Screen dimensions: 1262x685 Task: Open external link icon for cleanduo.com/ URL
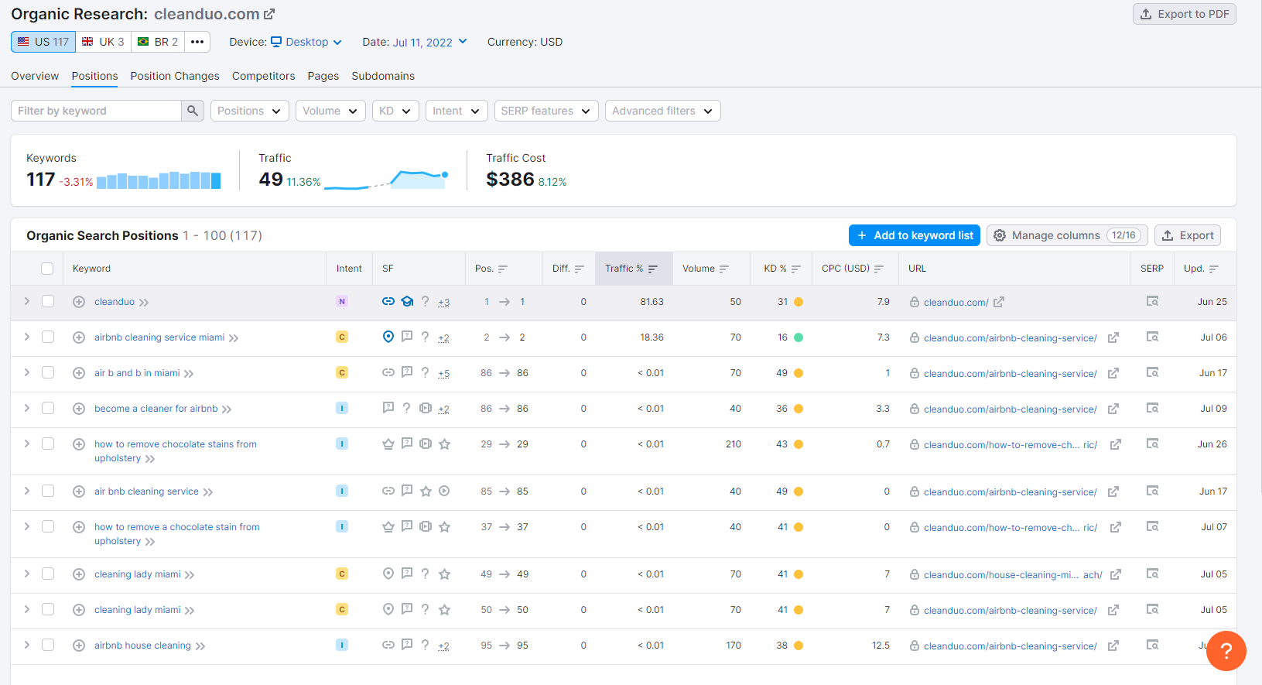[999, 302]
